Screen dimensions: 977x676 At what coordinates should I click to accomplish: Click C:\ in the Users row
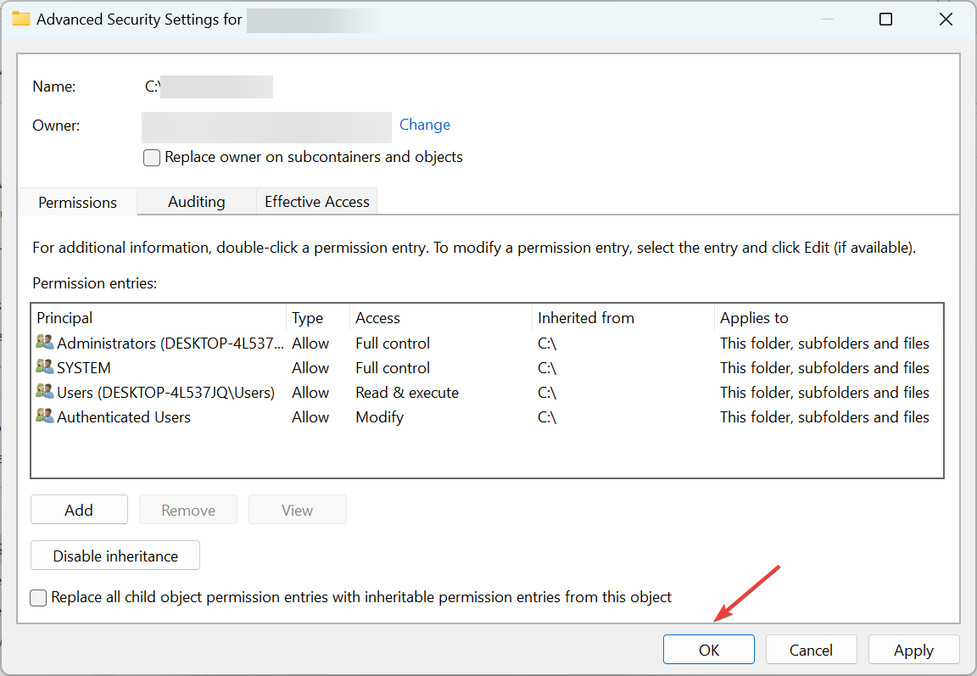(546, 392)
